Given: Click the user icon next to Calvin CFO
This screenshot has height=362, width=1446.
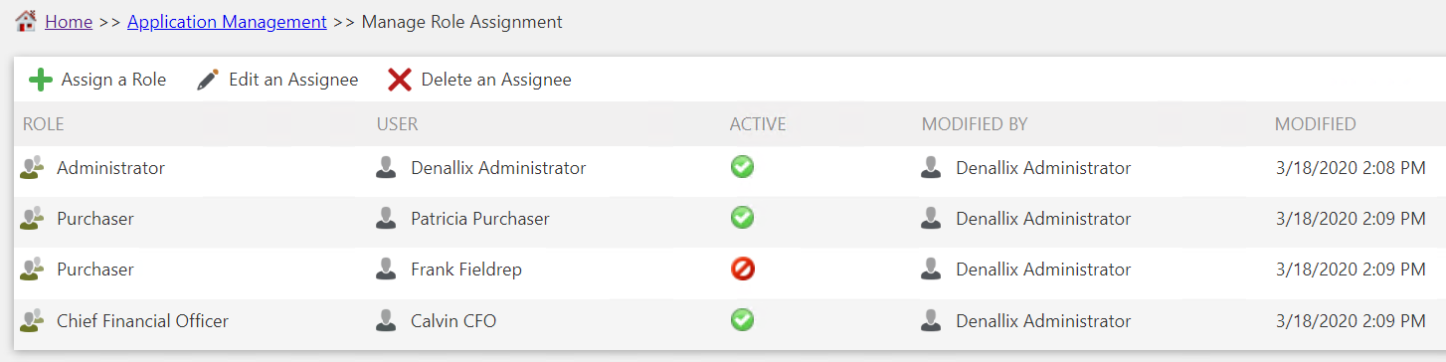Looking at the screenshot, I should point(386,320).
